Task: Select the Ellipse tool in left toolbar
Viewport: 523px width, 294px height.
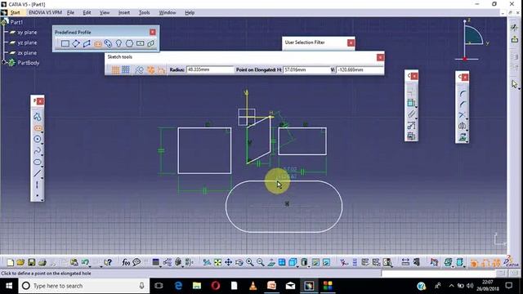Action: point(37,162)
